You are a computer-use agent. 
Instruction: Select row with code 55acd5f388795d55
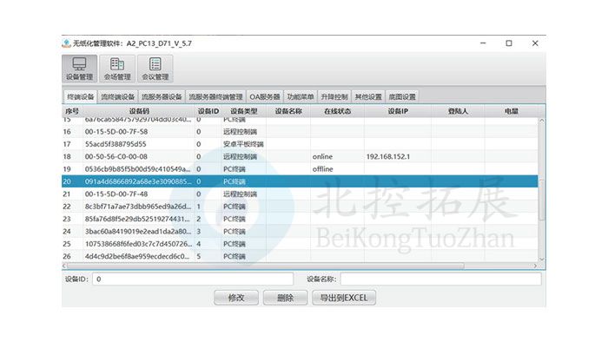[300, 144]
